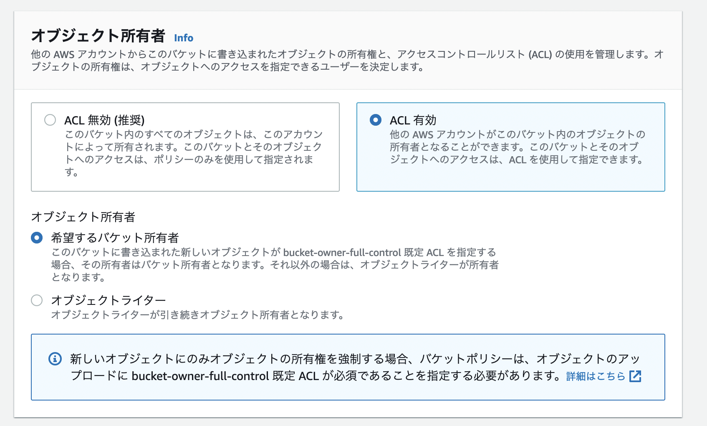The height and width of the screenshot is (426, 707).
Task: Click the ACL 有効 option title
Action: click(413, 120)
